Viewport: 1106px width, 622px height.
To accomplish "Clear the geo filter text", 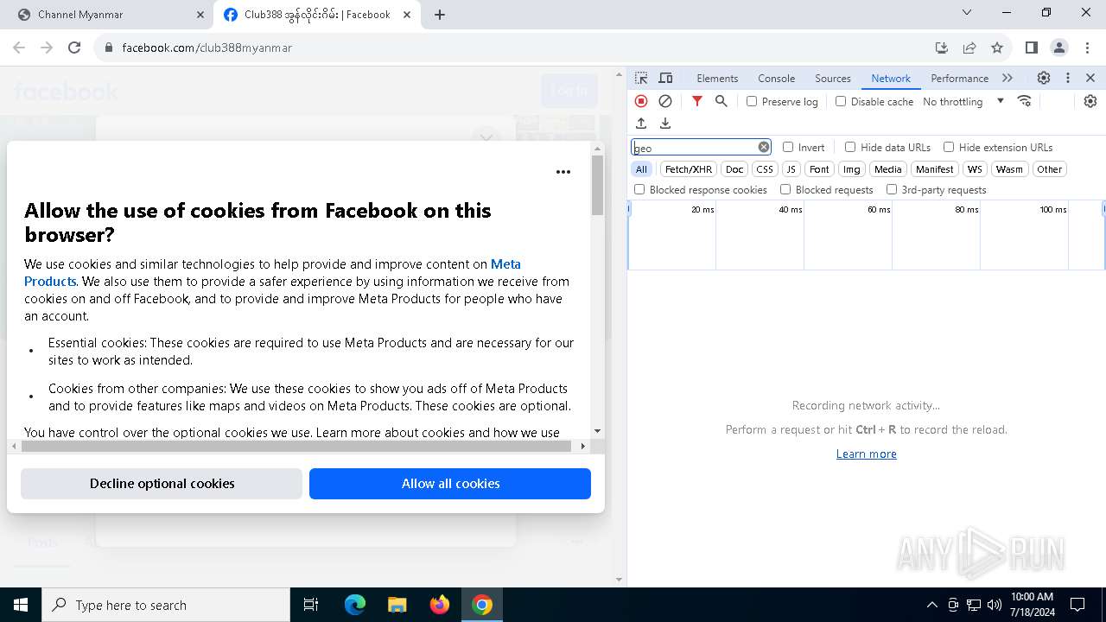I will 764,147.
